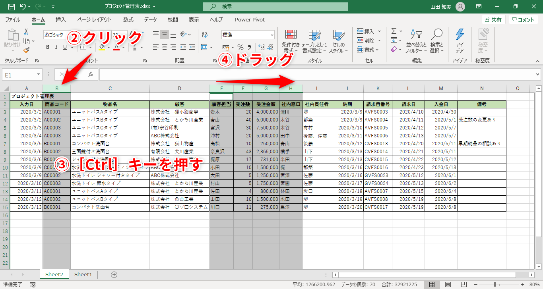The height and width of the screenshot is (289, 543).
Task: Click the font color A icon
Action: 116,47
